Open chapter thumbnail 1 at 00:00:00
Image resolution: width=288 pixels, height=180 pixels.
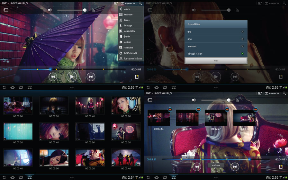click(x=18, y=106)
